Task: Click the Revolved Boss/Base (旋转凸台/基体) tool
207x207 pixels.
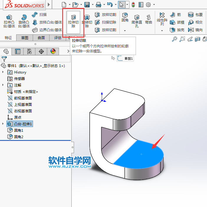Action: point(24,21)
